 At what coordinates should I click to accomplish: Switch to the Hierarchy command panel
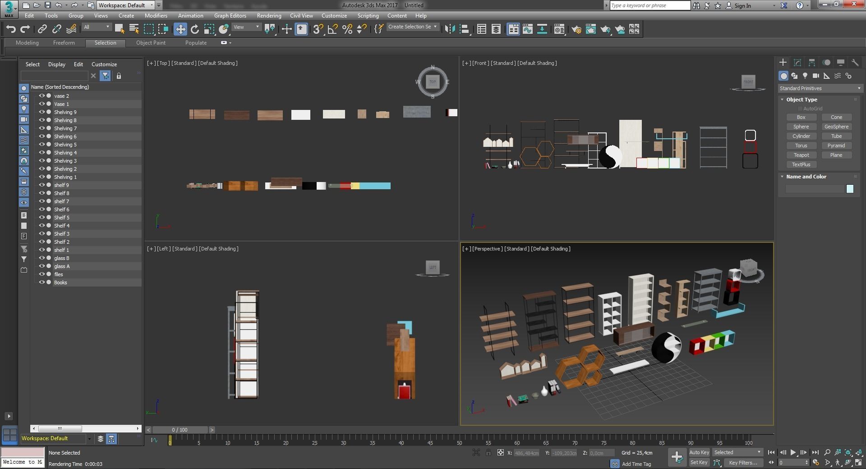pos(811,63)
